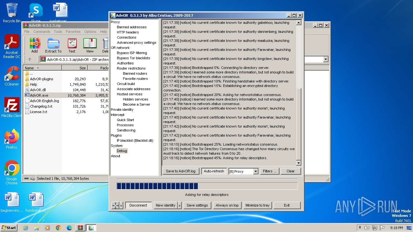Open WinRAR File menu
Viewport: 413px width, 232px height.
pyautogui.click(x=27, y=32)
